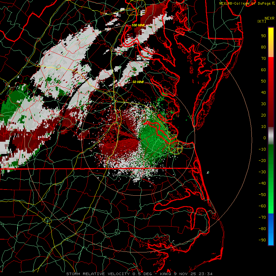The height and width of the screenshot is (276, 276).
Task: Click the -60 value on the velocity scale
Action: coord(262,206)
